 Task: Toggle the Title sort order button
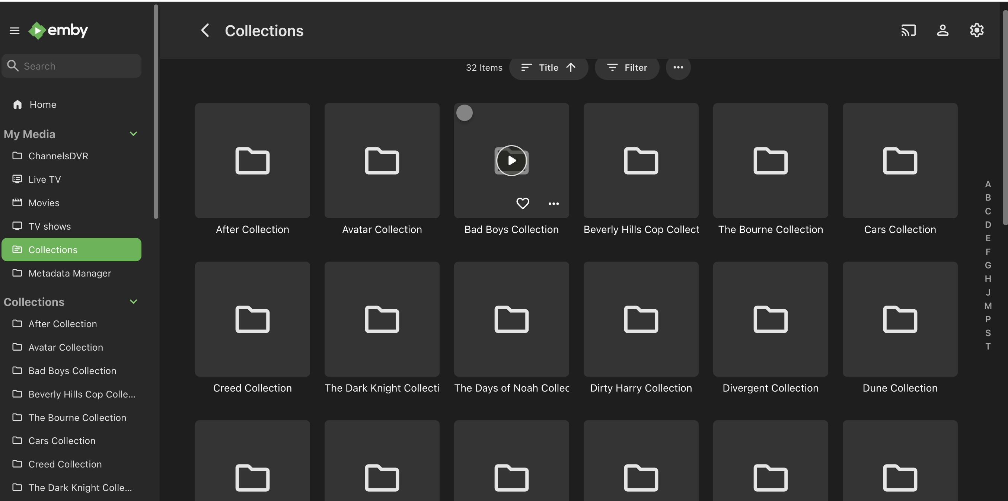click(548, 67)
